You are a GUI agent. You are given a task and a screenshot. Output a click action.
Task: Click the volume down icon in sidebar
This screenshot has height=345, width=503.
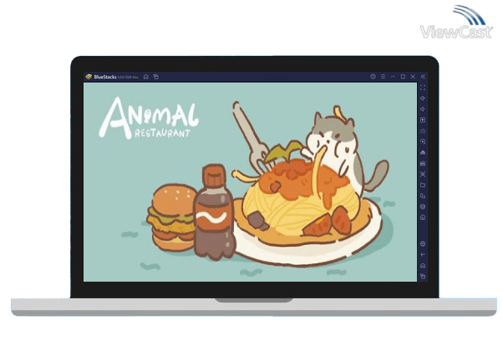[423, 109]
